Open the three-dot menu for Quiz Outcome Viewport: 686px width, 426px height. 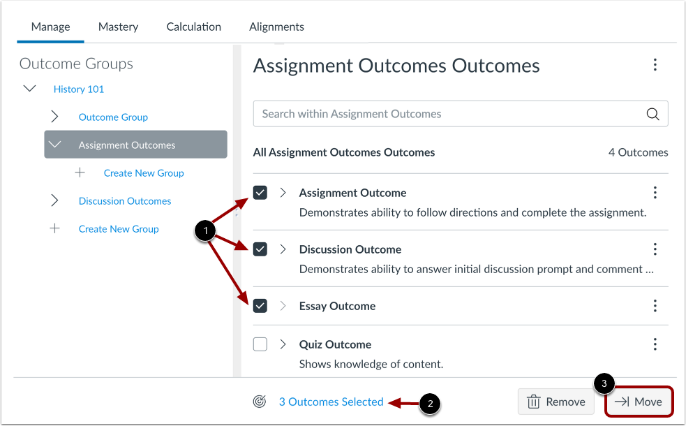pyautogui.click(x=655, y=344)
